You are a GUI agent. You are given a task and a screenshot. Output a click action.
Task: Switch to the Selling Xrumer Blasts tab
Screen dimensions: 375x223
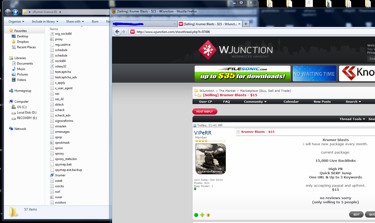pyautogui.click(x=210, y=24)
